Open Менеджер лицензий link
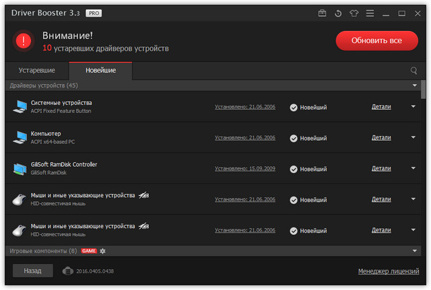The height and width of the screenshot is (290, 431). pyautogui.click(x=387, y=271)
